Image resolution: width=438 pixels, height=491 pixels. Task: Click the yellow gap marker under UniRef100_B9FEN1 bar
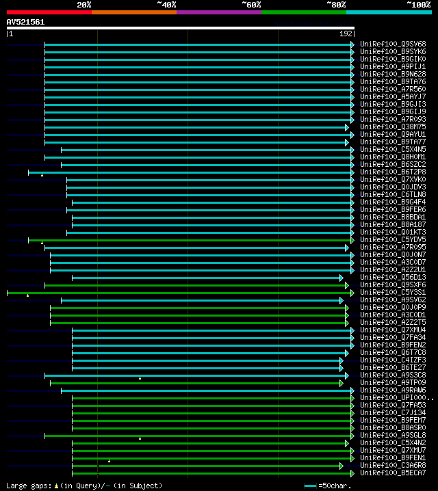point(109,461)
